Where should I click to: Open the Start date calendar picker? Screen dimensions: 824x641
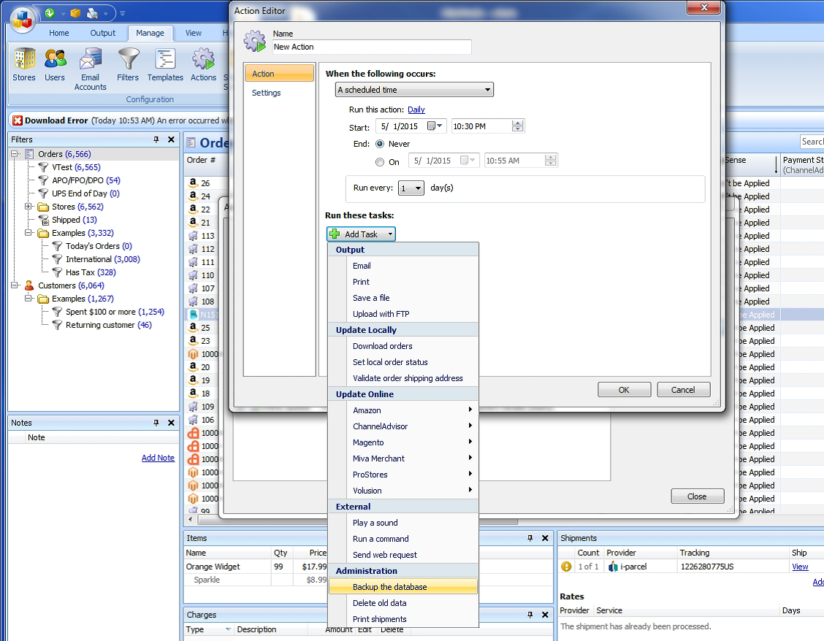pyautogui.click(x=434, y=126)
